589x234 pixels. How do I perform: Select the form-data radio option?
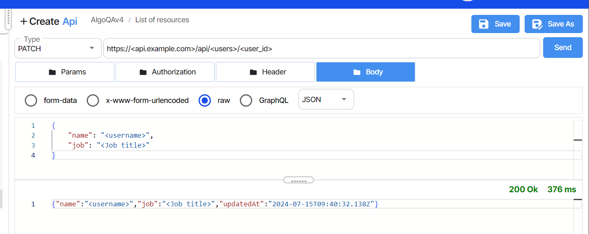(31, 100)
